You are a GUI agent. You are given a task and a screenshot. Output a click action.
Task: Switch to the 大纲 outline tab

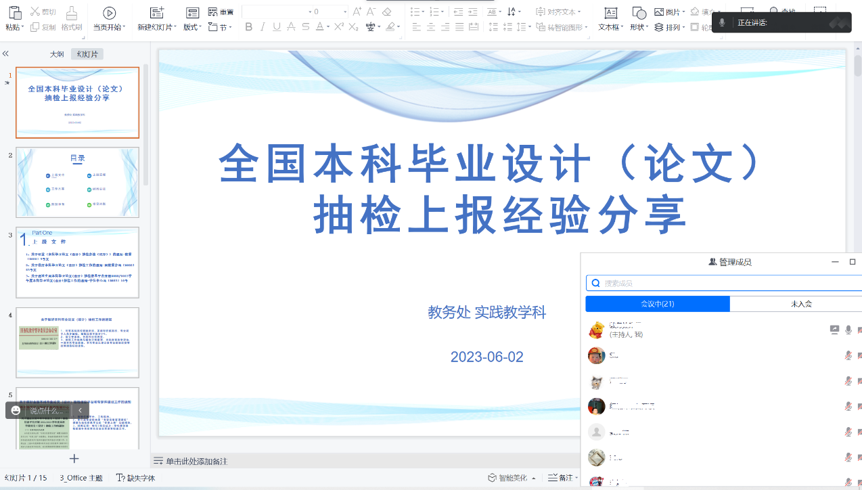click(57, 54)
